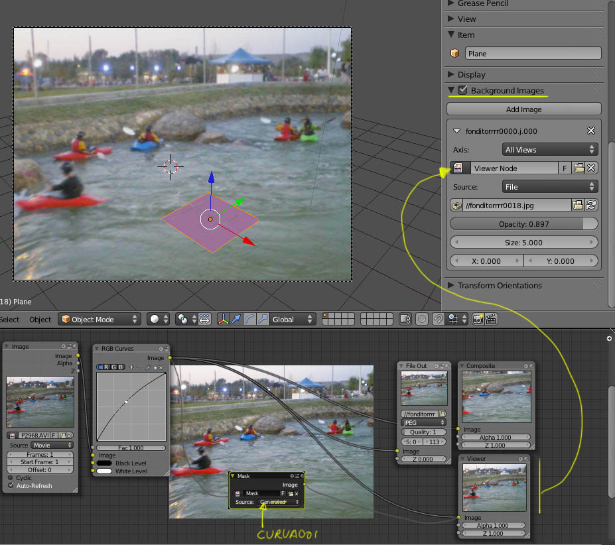The width and height of the screenshot is (615, 545).
Task: Open the Object Mode dropdown
Action: (x=100, y=319)
